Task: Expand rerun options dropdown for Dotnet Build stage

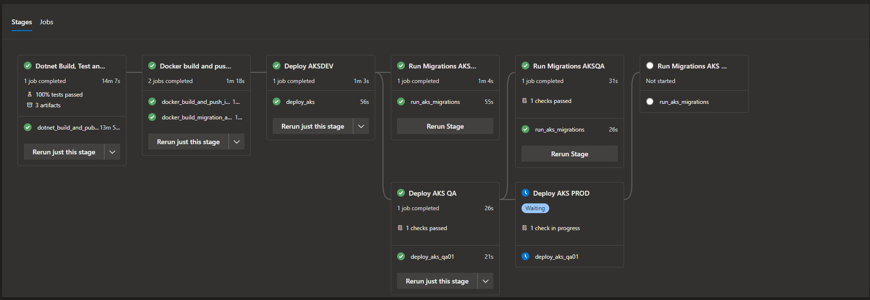Action: tap(112, 152)
